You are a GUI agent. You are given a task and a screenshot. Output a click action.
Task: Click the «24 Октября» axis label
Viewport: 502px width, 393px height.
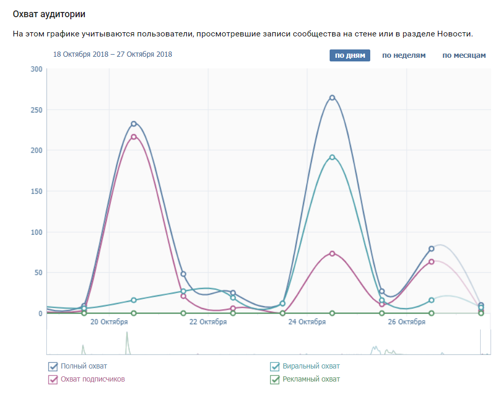click(x=307, y=322)
